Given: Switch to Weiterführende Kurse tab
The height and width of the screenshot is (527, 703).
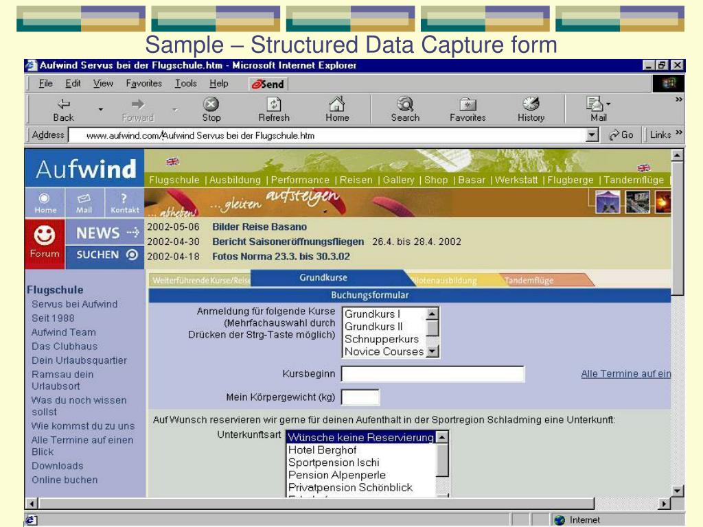Looking at the screenshot, I should (x=201, y=281).
